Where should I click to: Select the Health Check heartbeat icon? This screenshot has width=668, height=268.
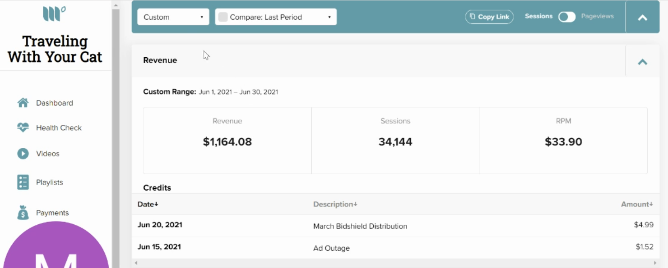click(x=23, y=127)
